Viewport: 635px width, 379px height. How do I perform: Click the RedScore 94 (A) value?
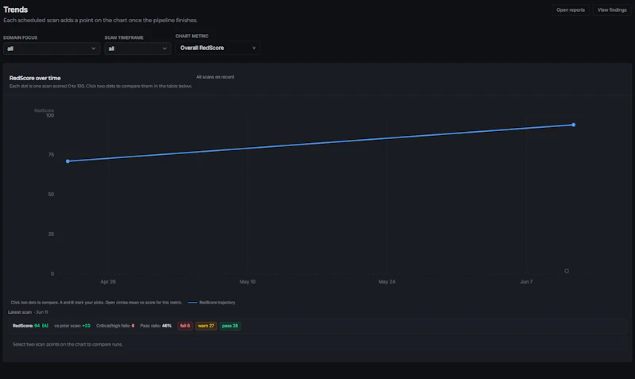30,326
